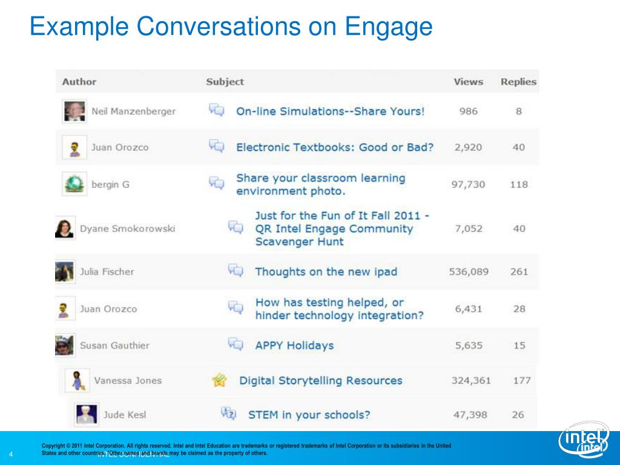Select Susan Gauthier's author name
This screenshot has width=620, height=465.
114,345
